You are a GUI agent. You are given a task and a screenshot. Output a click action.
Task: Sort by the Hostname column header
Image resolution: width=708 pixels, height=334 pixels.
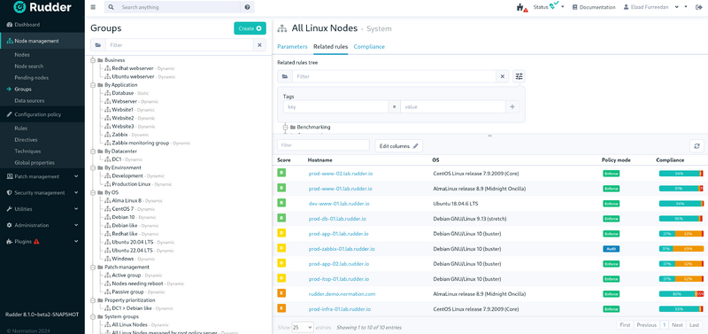click(319, 160)
